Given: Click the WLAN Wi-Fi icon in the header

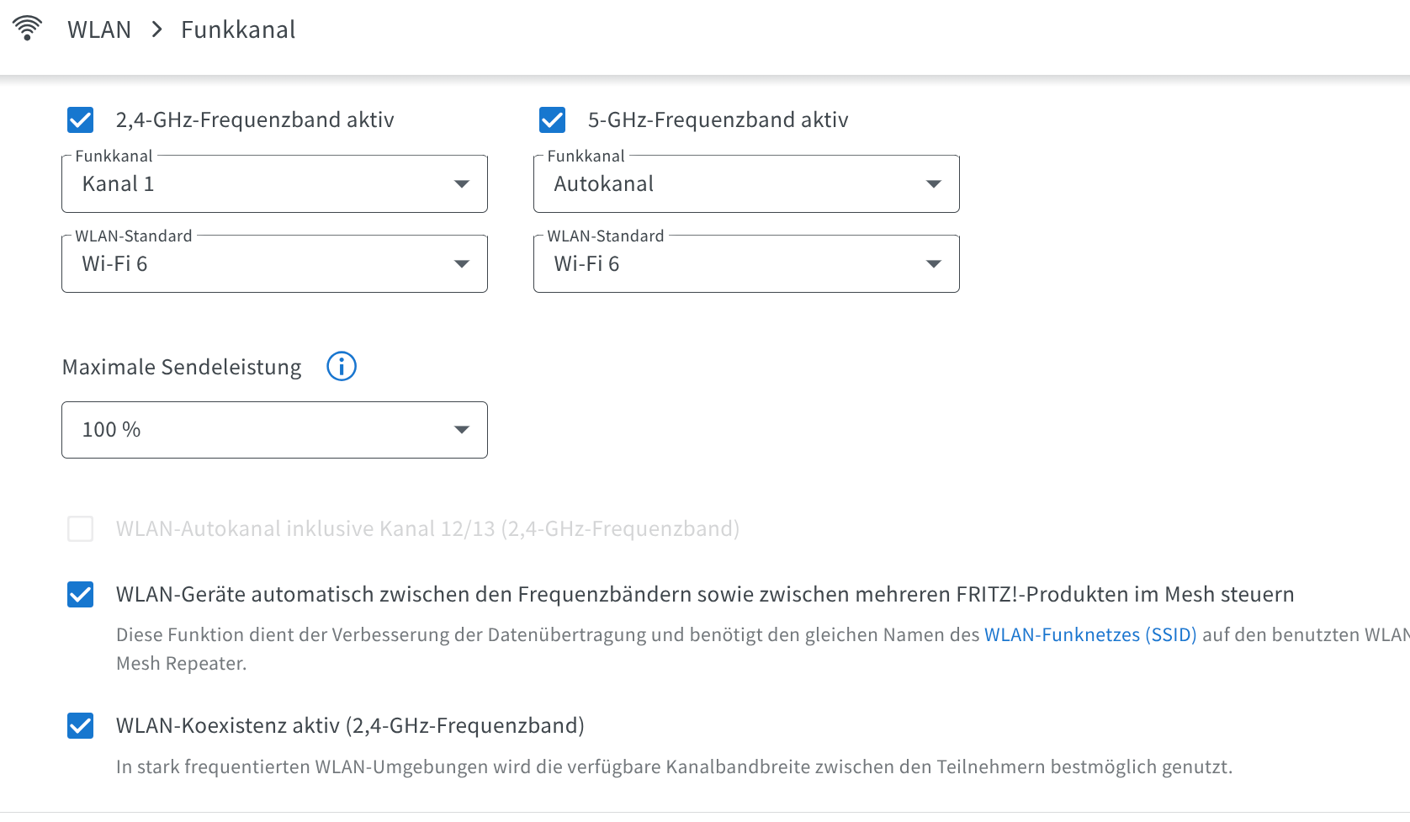Looking at the screenshot, I should pyautogui.click(x=27, y=28).
